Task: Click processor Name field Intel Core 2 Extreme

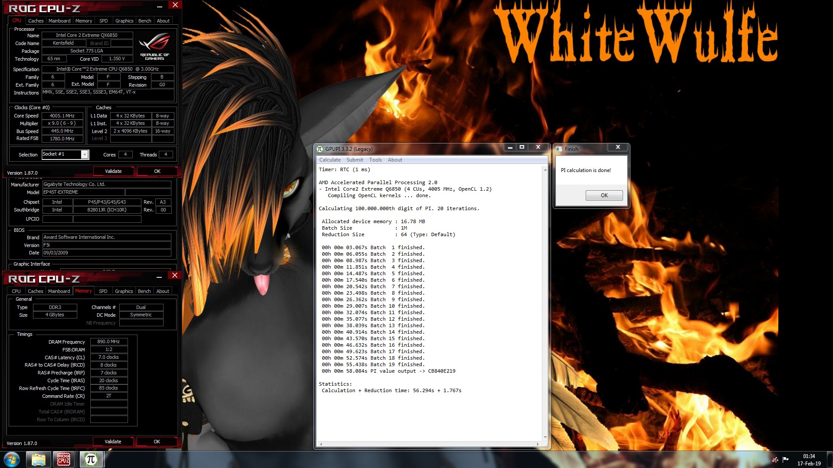Action: (x=87, y=35)
